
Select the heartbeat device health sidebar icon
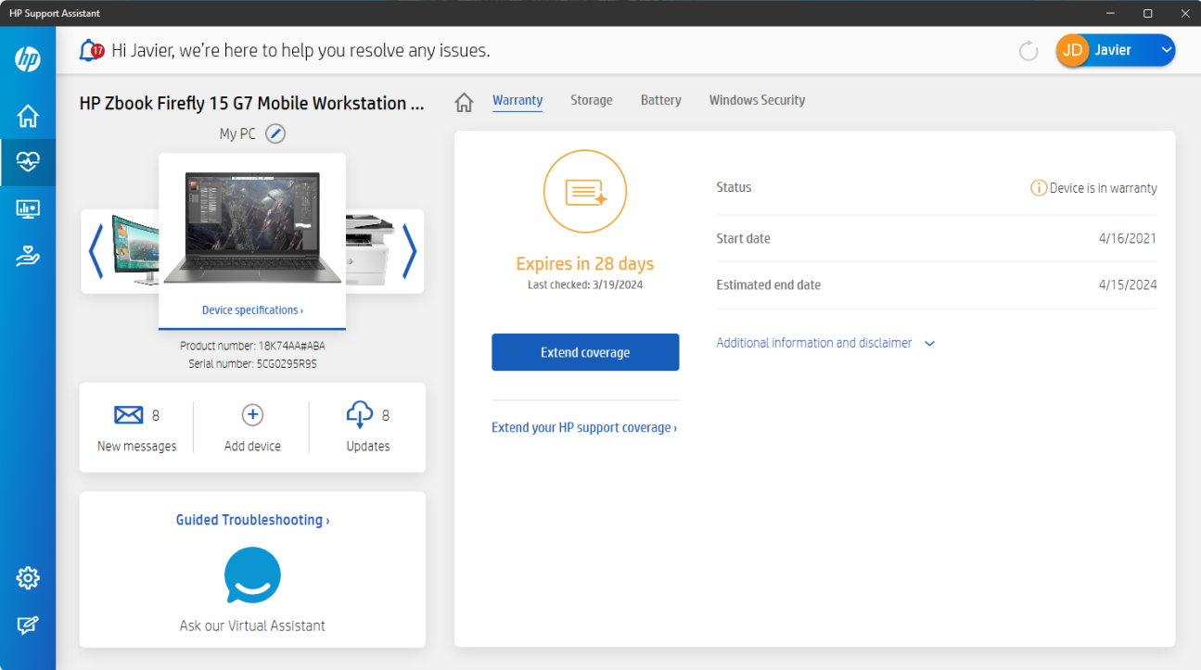click(x=28, y=162)
